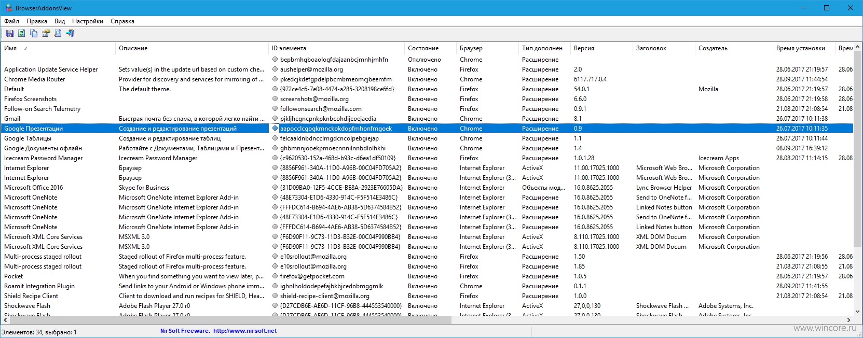Click the circle icon beside pjkljhegncpnkpknbcohdijeoejaedia
This screenshot has width=863, height=338.
click(x=275, y=119)
